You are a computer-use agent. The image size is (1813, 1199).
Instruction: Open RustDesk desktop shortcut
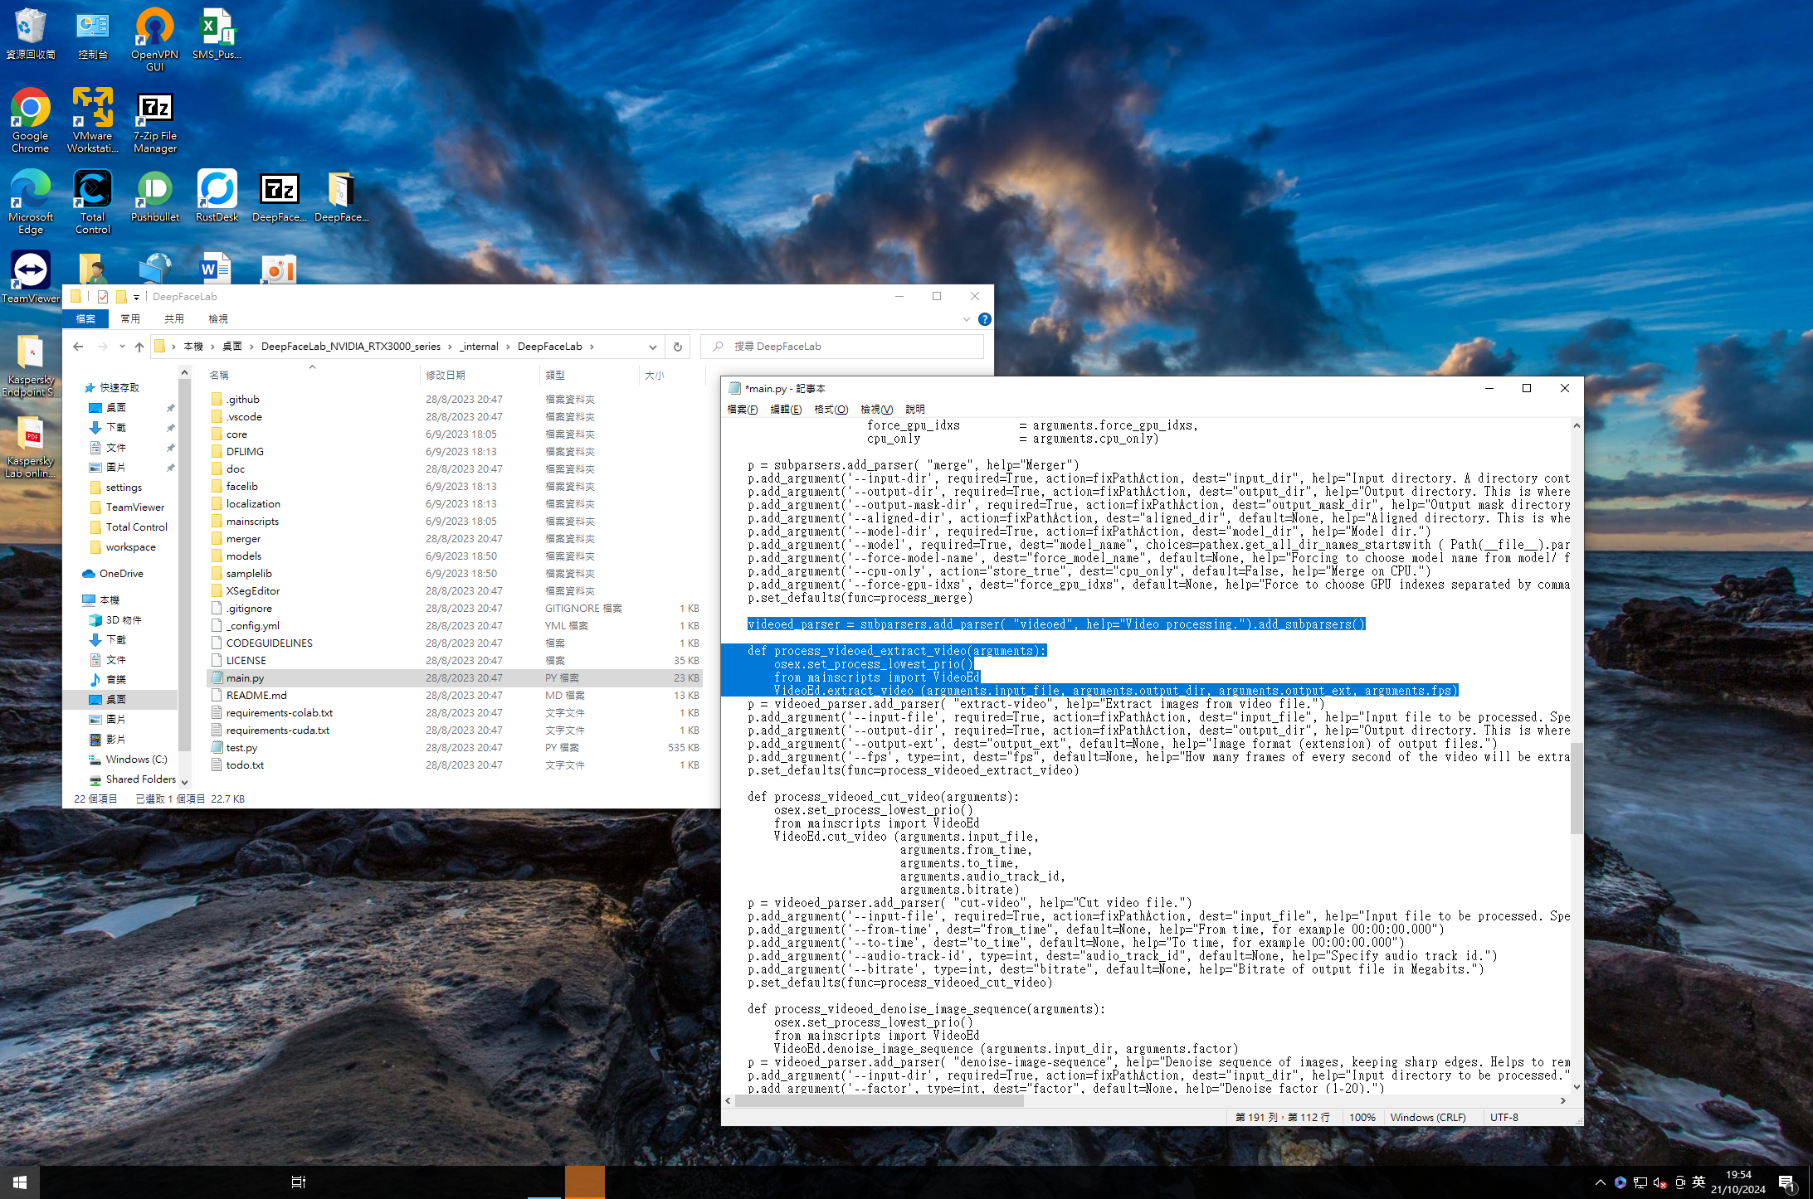(x=217, y=197)
